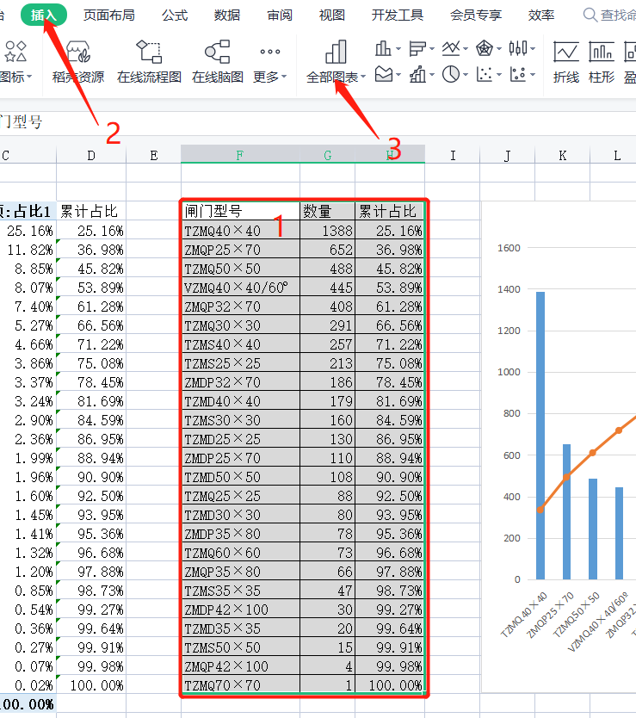Insert a 折线 sparkline
Image resolution: width=636 pixels, height=718 pixels.
click(566, 62)
